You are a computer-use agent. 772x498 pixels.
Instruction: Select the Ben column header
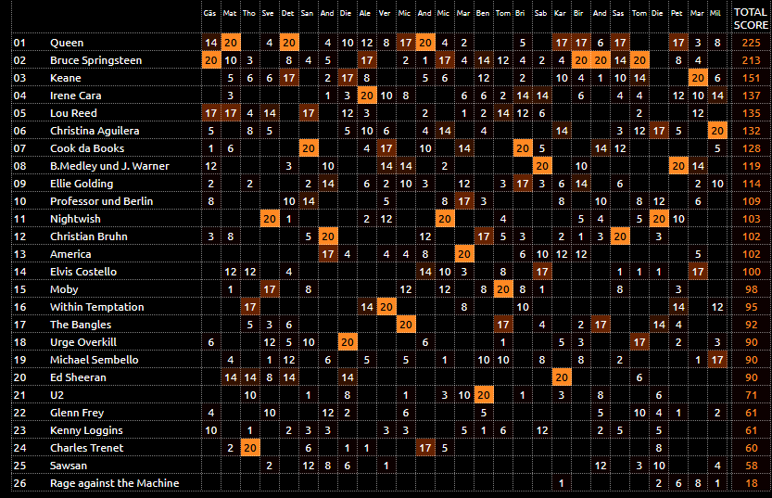coord(483,13)
